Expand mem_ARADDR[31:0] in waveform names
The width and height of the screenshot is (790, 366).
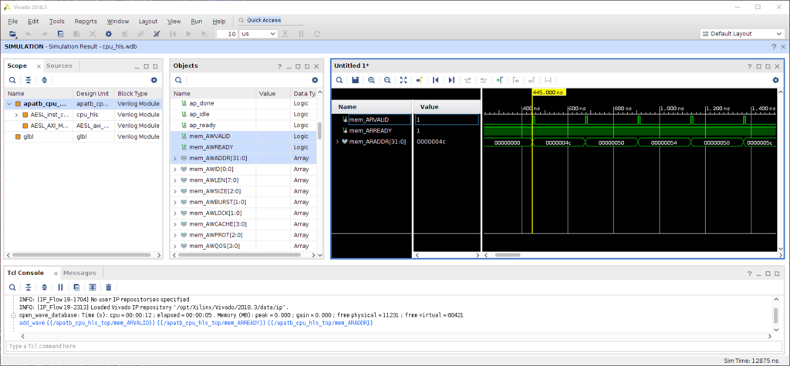point(337,142)
